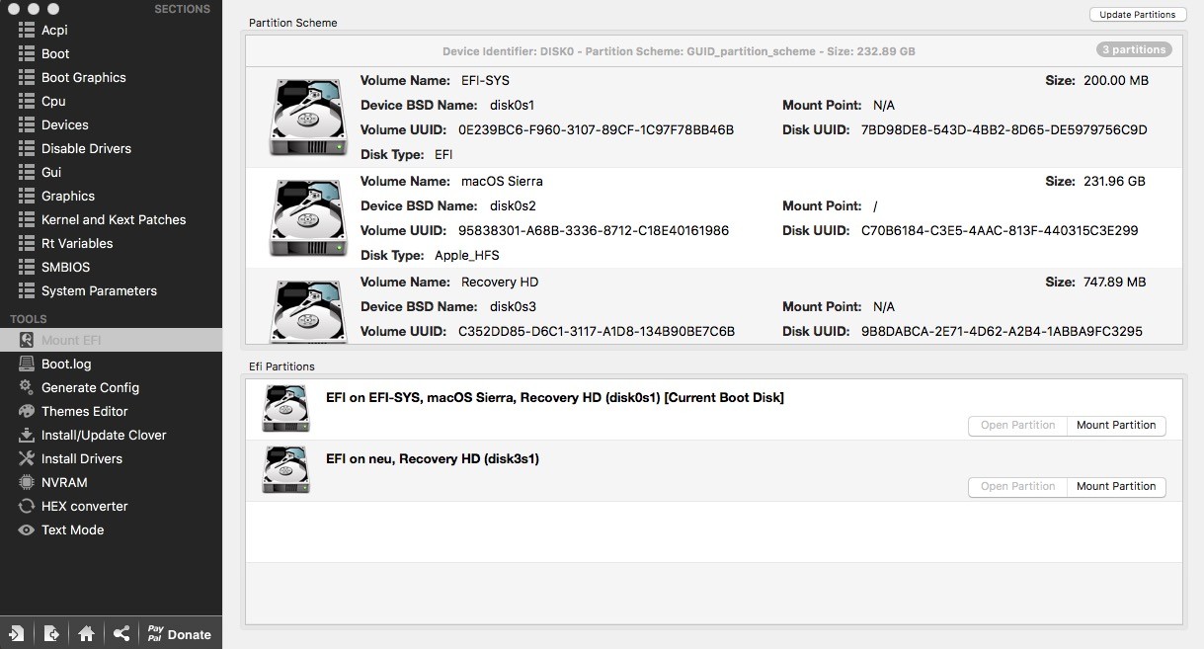Click the EFI-SYS volume disk icon
Screen dimensions: 1204x649
click(308, 118)
